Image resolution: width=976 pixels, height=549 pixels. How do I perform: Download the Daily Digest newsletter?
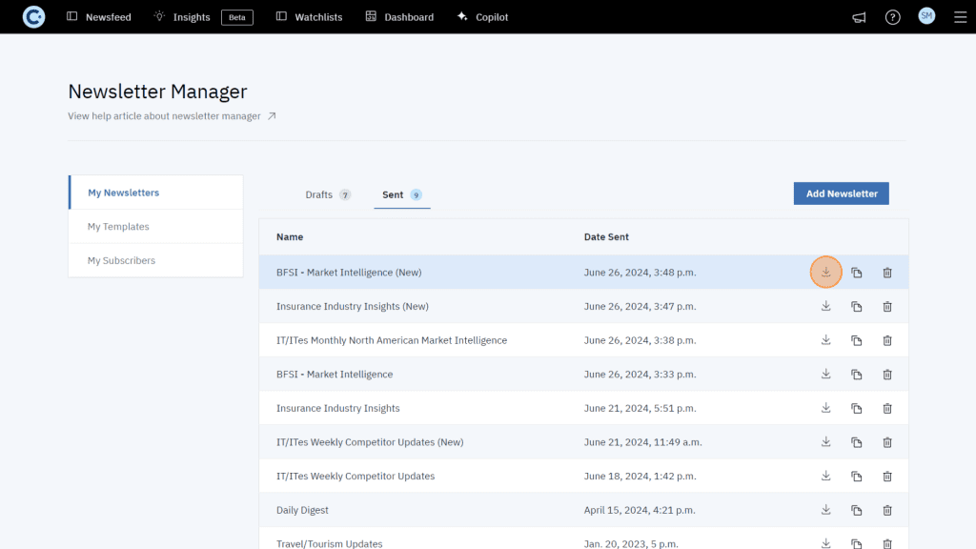825,510
